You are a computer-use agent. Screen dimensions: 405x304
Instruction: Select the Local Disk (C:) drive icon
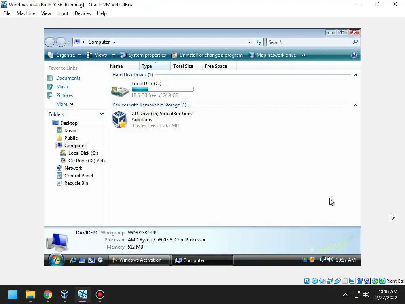coord(120,91)
